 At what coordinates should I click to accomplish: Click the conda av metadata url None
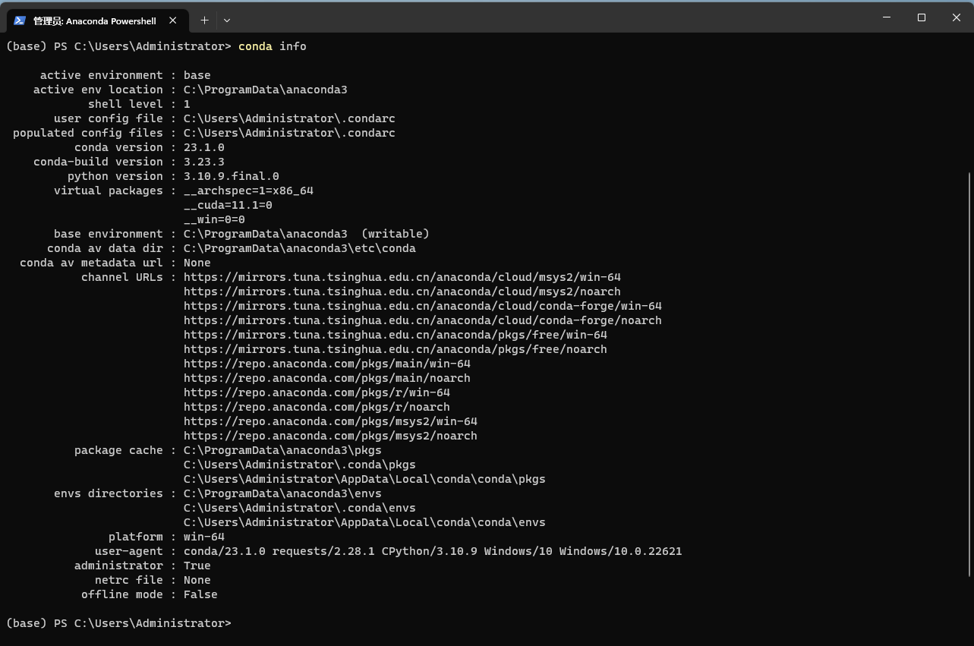[197, 263]
